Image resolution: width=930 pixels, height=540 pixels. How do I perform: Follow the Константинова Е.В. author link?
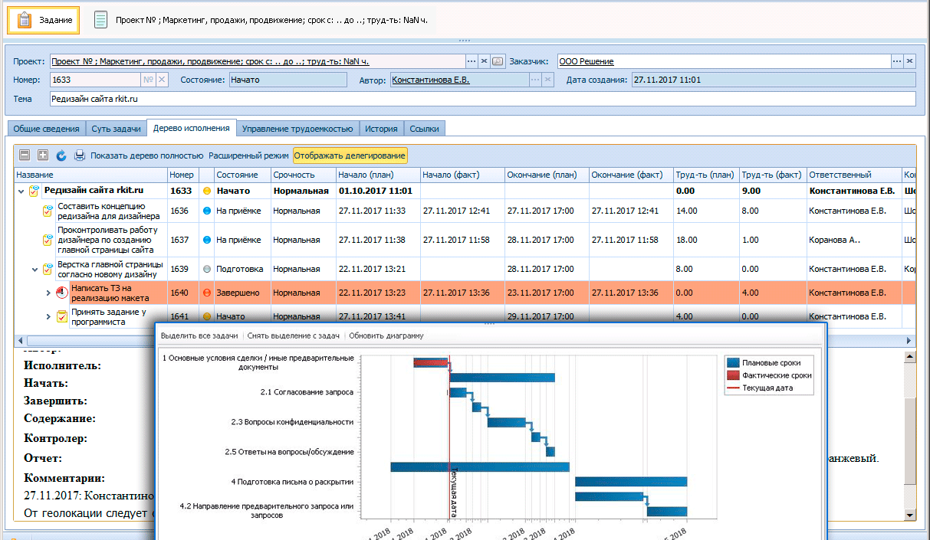tap(430, 80)
